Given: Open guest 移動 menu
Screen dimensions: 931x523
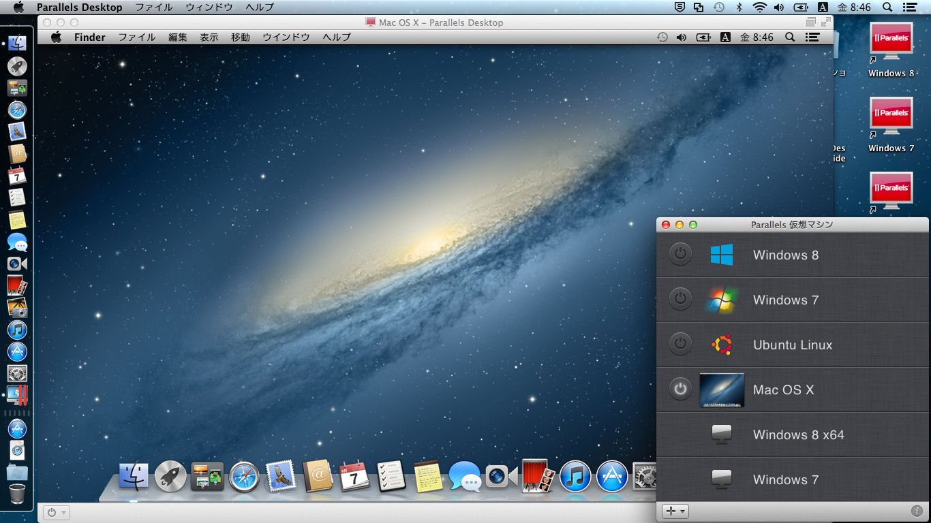Looking at the screenshot, I should [241, 37].
